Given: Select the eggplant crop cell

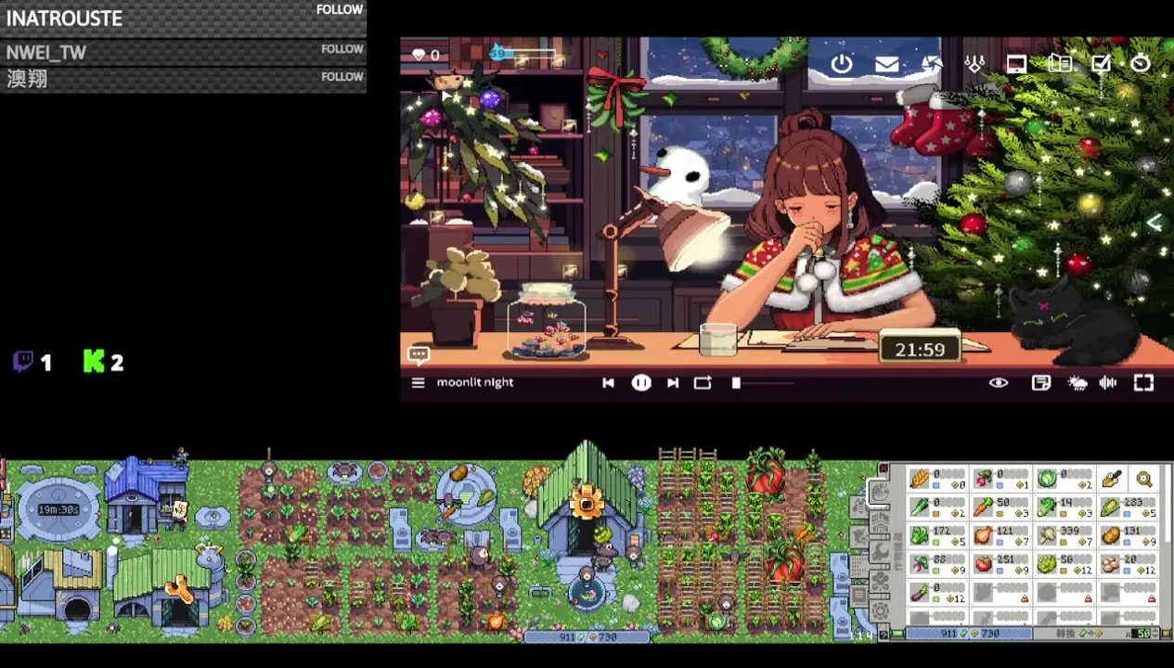Looking at the screenshot, I should [938, 591].
